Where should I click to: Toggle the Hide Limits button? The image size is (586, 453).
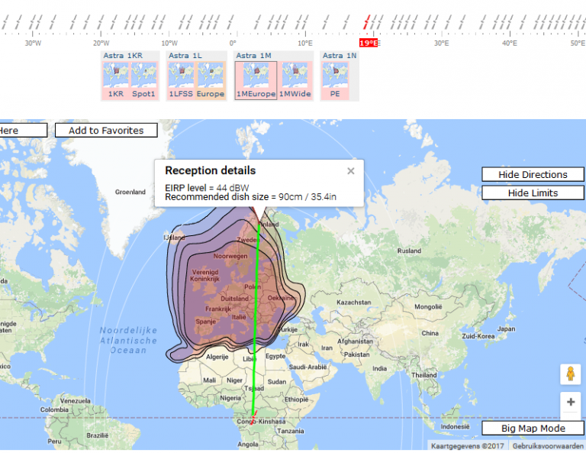533,193
